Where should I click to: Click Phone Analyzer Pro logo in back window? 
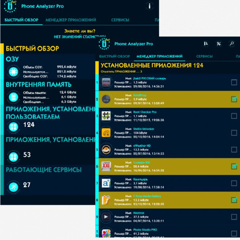tap(10, 6)
